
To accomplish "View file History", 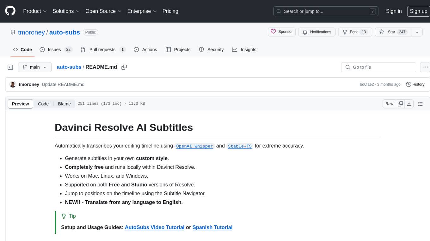I will coord(415,85).
